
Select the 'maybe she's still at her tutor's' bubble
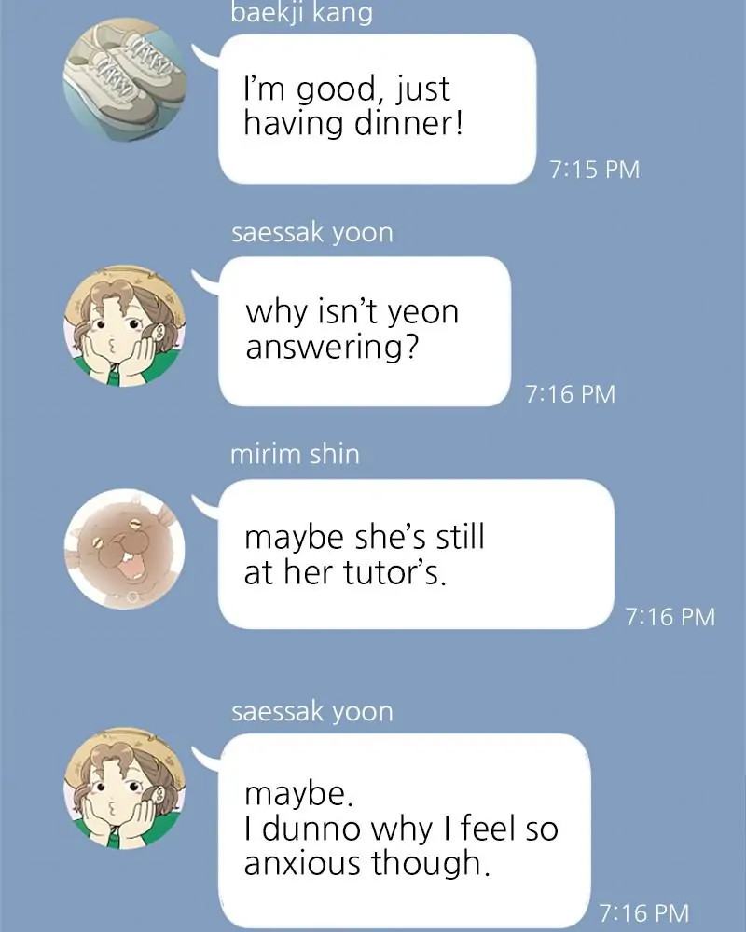click(417, 554)
